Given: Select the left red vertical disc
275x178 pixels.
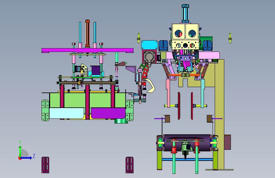Looking at the screenshot, I should click(179, 106).
